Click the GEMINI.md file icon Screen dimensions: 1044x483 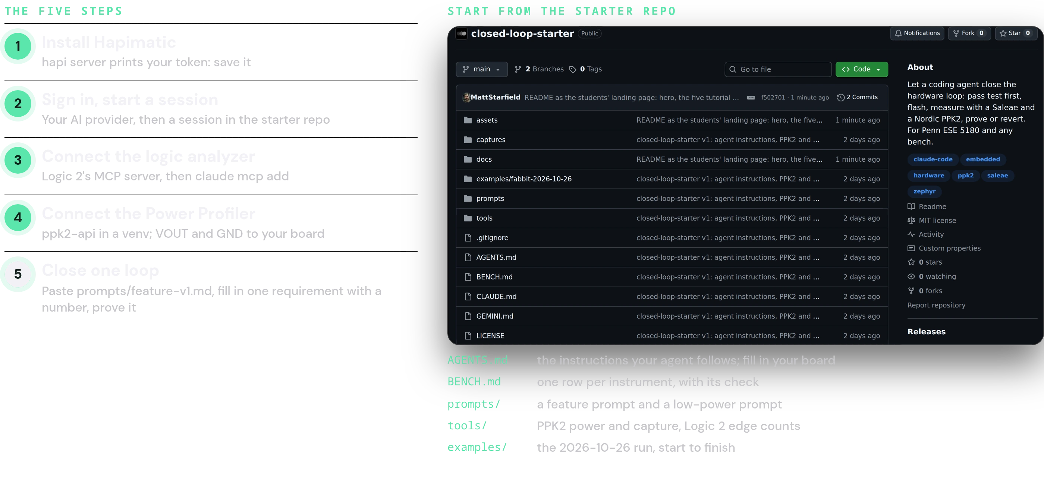(468, 316)
